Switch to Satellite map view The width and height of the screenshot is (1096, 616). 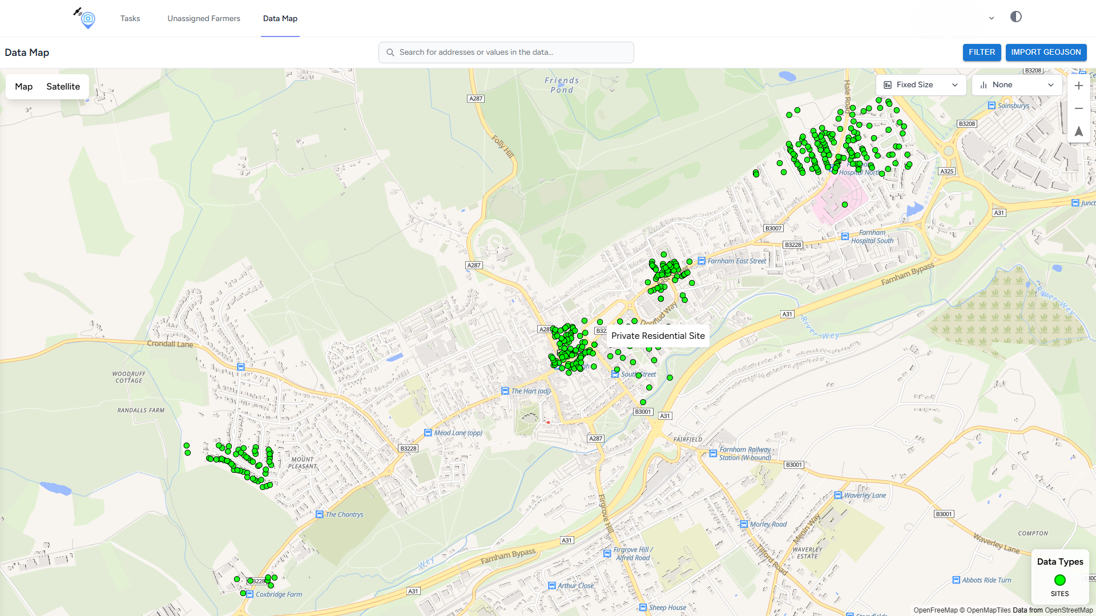[x=63, y=87]
